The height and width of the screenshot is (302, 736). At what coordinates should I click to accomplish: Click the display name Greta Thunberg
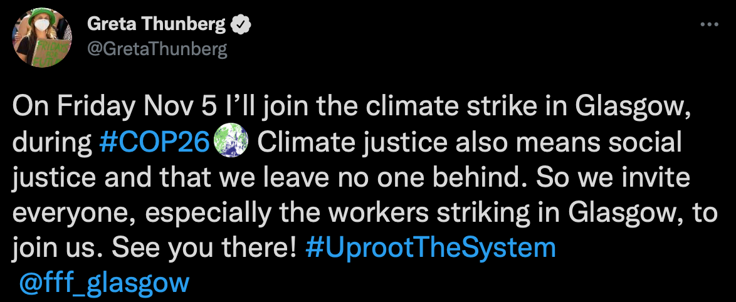[157, 25]
